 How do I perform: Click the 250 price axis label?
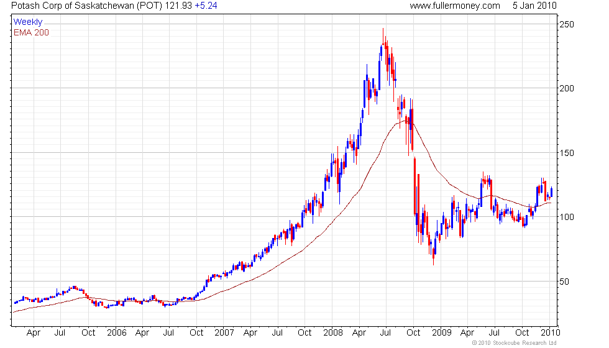[567, 24]
